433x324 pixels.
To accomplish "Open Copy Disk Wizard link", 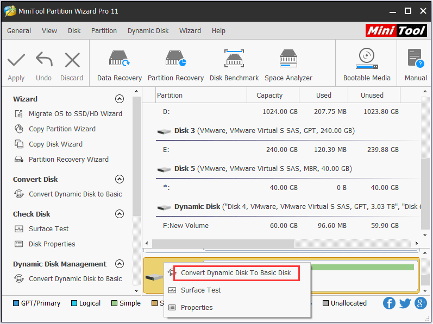I will [55, 144].
